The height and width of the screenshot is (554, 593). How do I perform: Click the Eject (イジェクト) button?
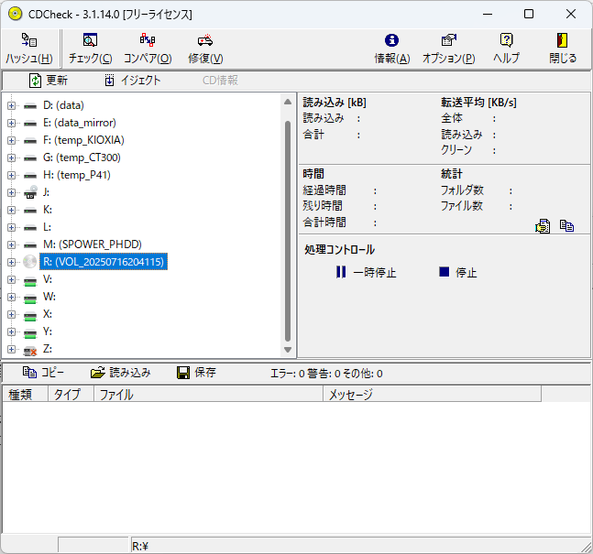click(x=133, y=81)
